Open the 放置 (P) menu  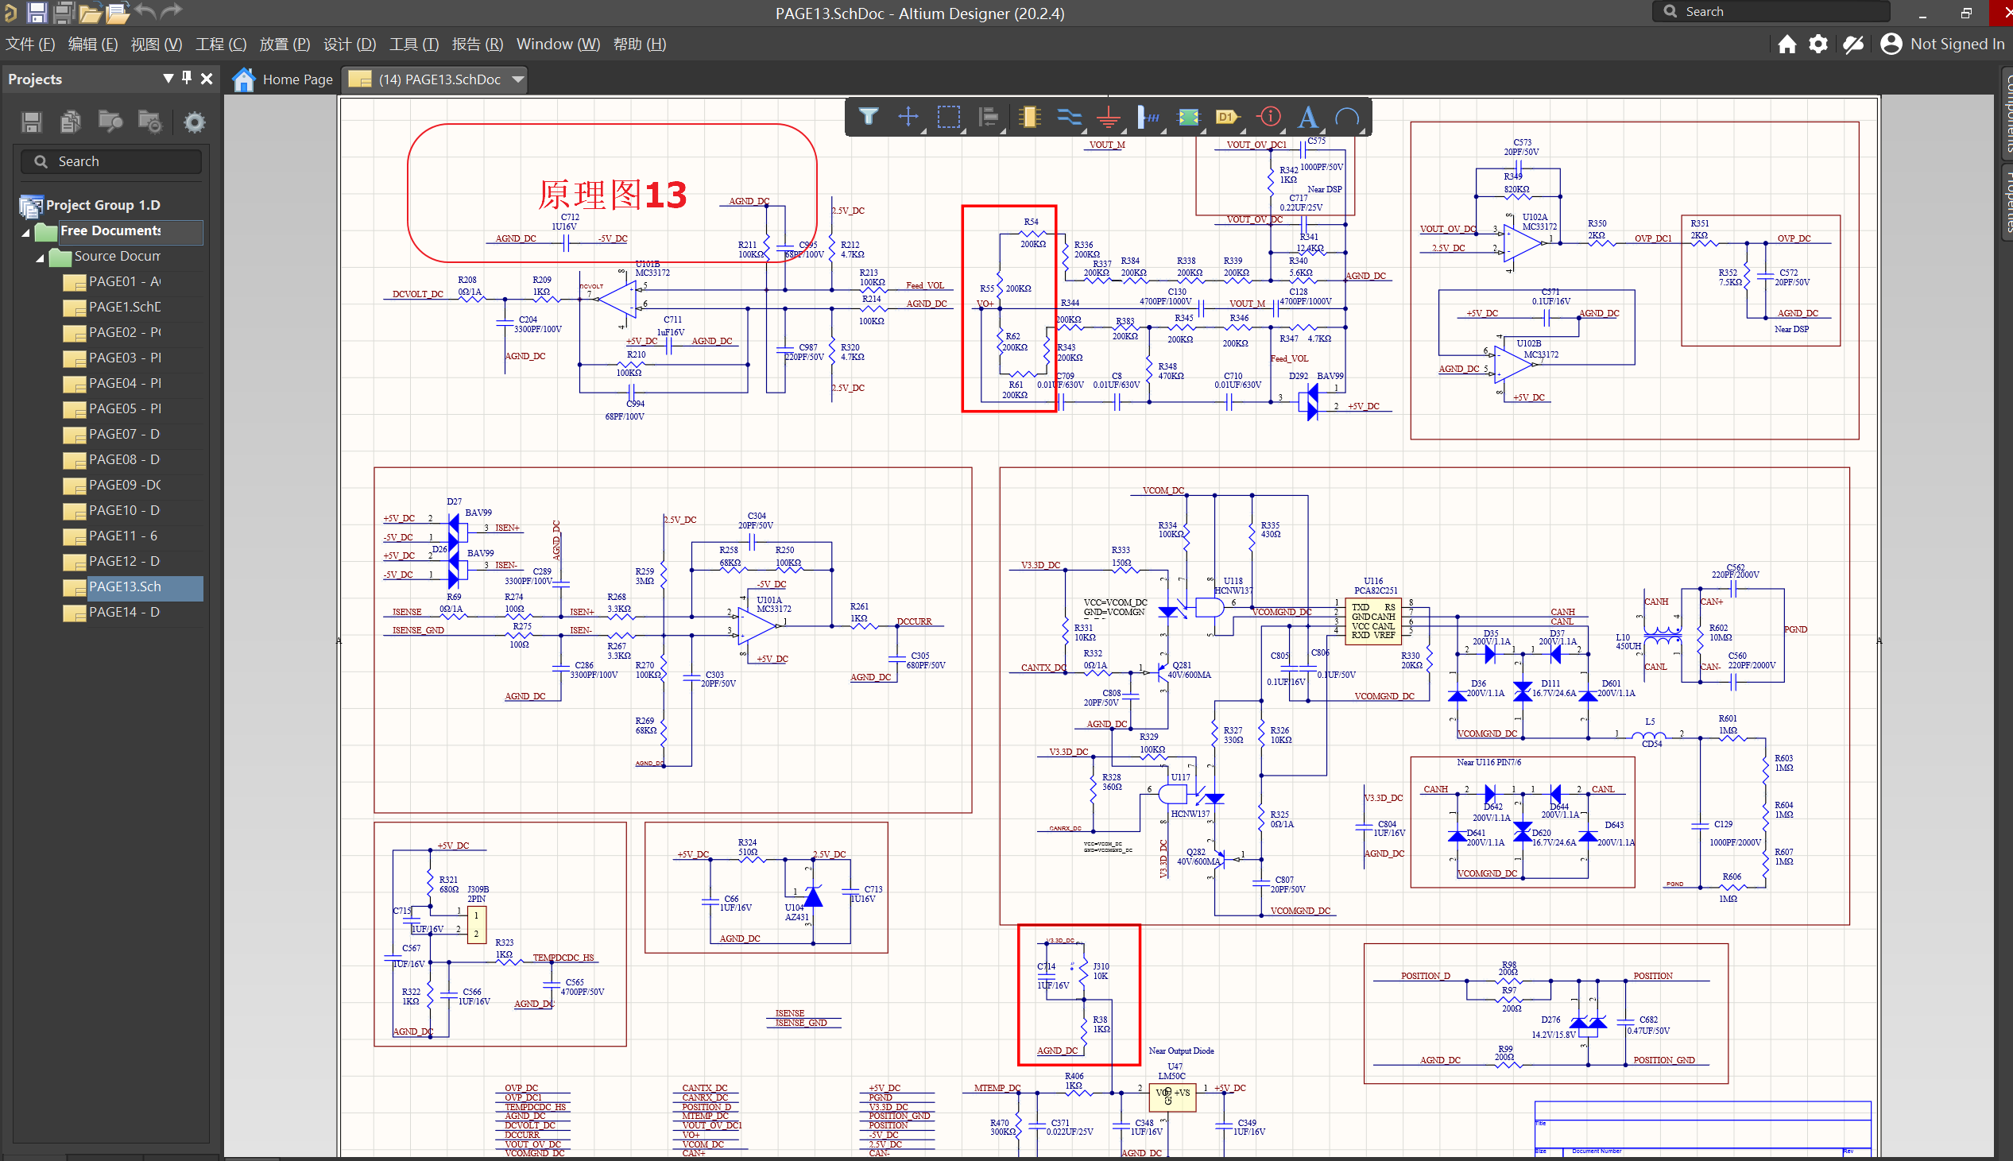(285, 44)
